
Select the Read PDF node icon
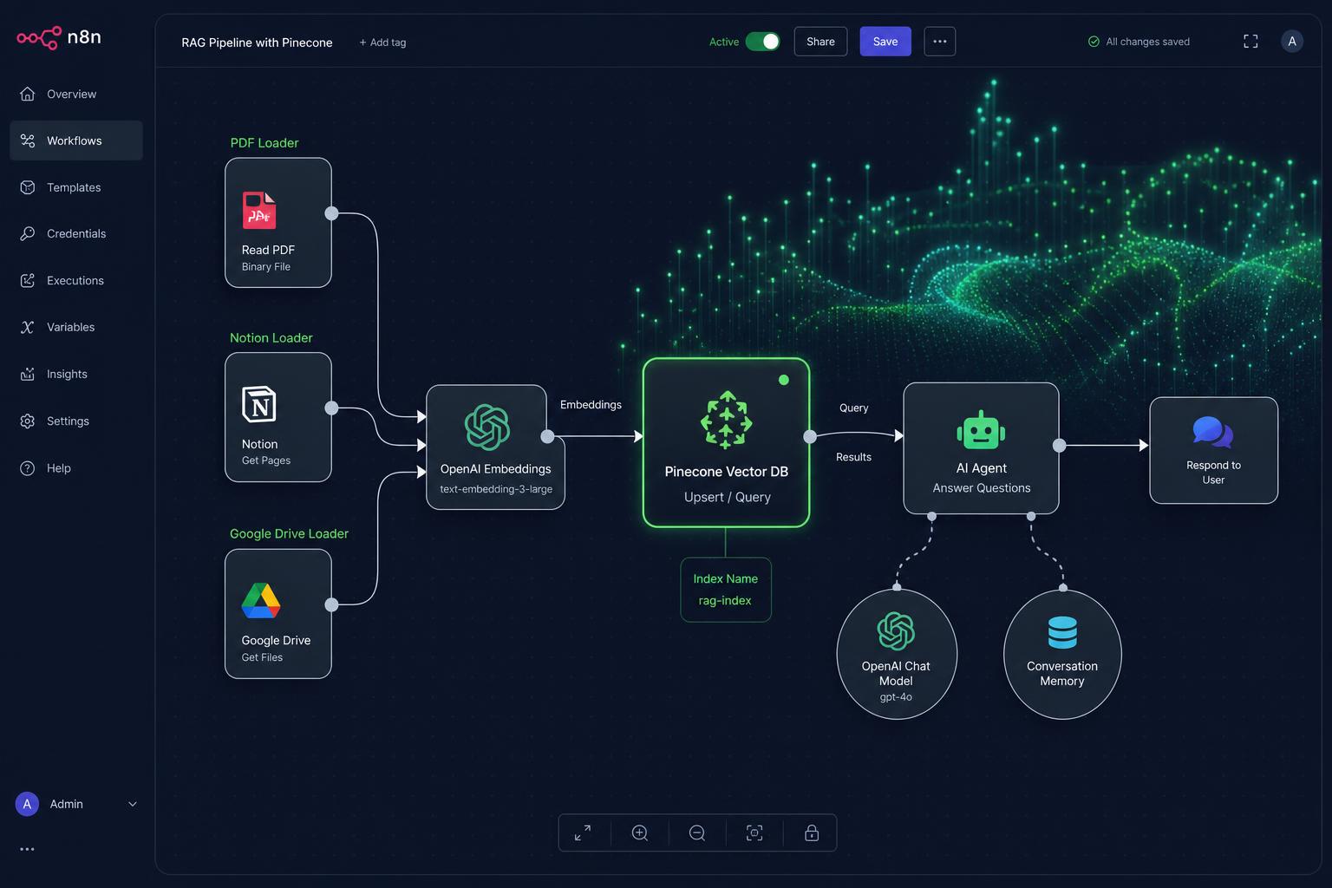point(258,211)
